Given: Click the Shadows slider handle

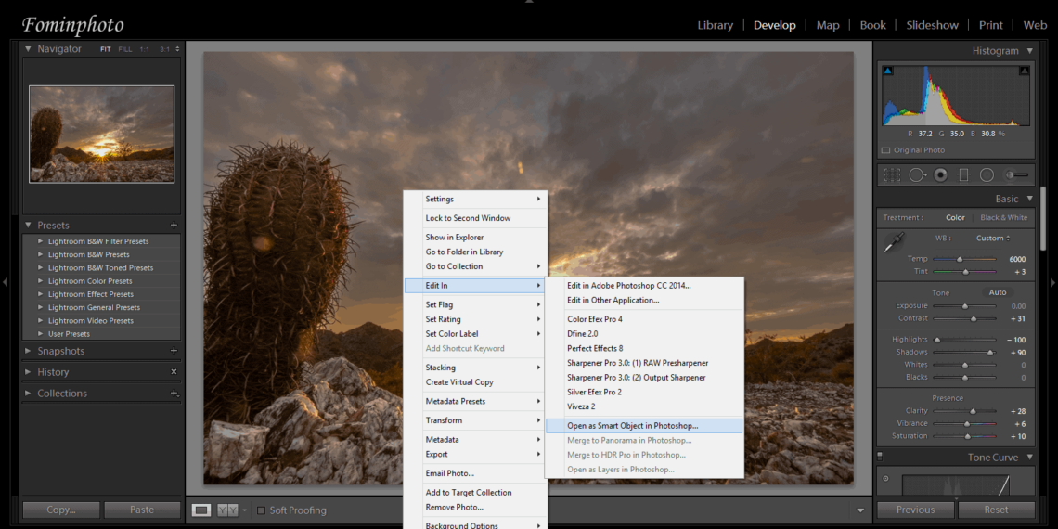Looking at the screenshot, I should tap(990, 353).
